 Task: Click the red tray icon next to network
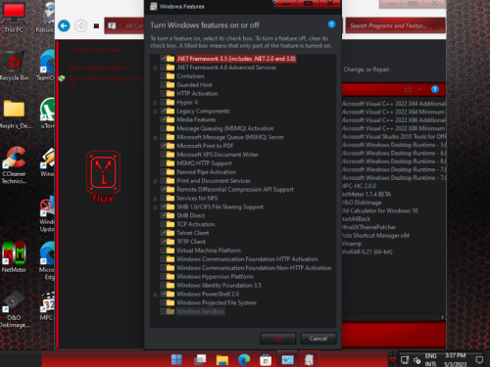pyautogui.click(x=392, y=360)
